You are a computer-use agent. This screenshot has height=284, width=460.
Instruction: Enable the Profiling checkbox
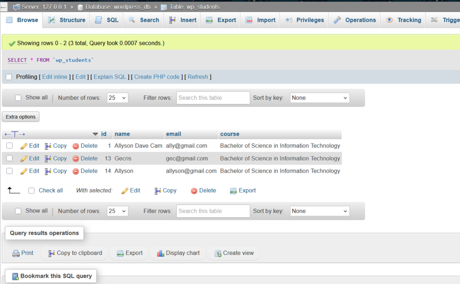coord(9,77)
